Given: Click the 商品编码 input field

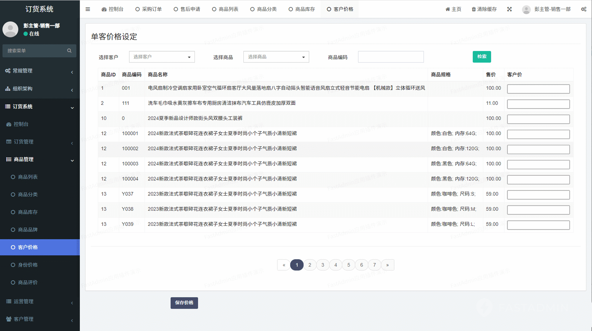Looking at the screenshot, I should (390, 57).
